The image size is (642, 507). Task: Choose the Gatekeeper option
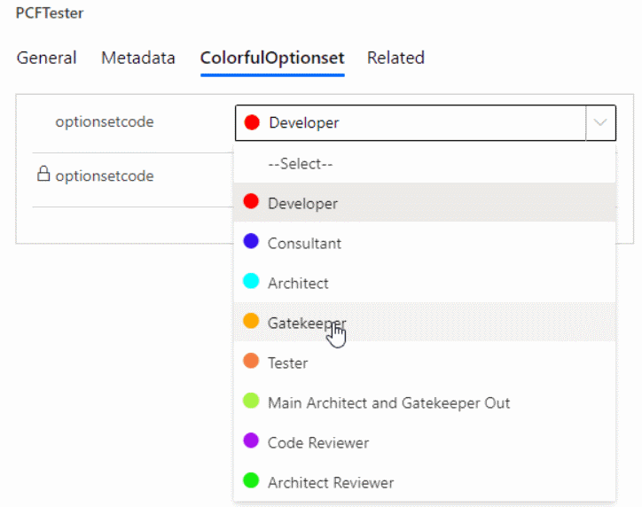click(x=425, y=323)
